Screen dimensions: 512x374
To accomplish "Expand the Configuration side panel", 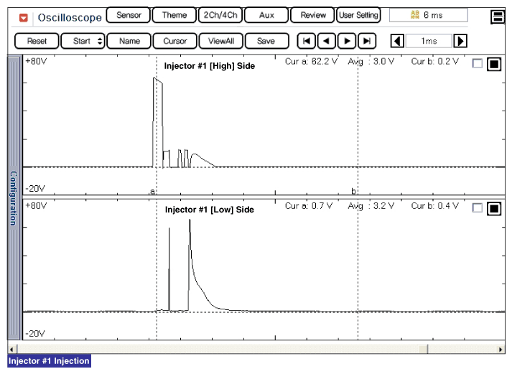I will point(13,197).
